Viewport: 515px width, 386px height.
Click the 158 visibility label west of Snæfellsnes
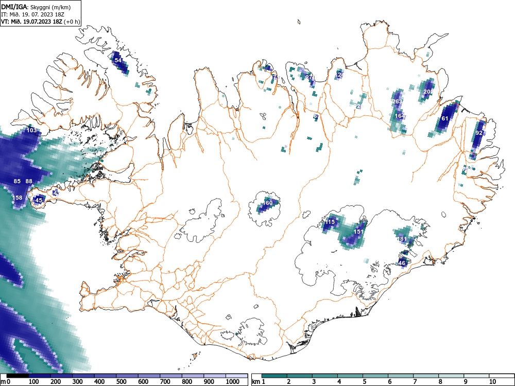pyautogui.click(x=17, y=198)
